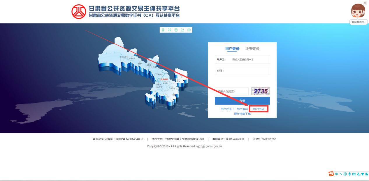Toggle the punctuation mode in IME bar
The image size is (369, 181).
(x=340, y=174)
